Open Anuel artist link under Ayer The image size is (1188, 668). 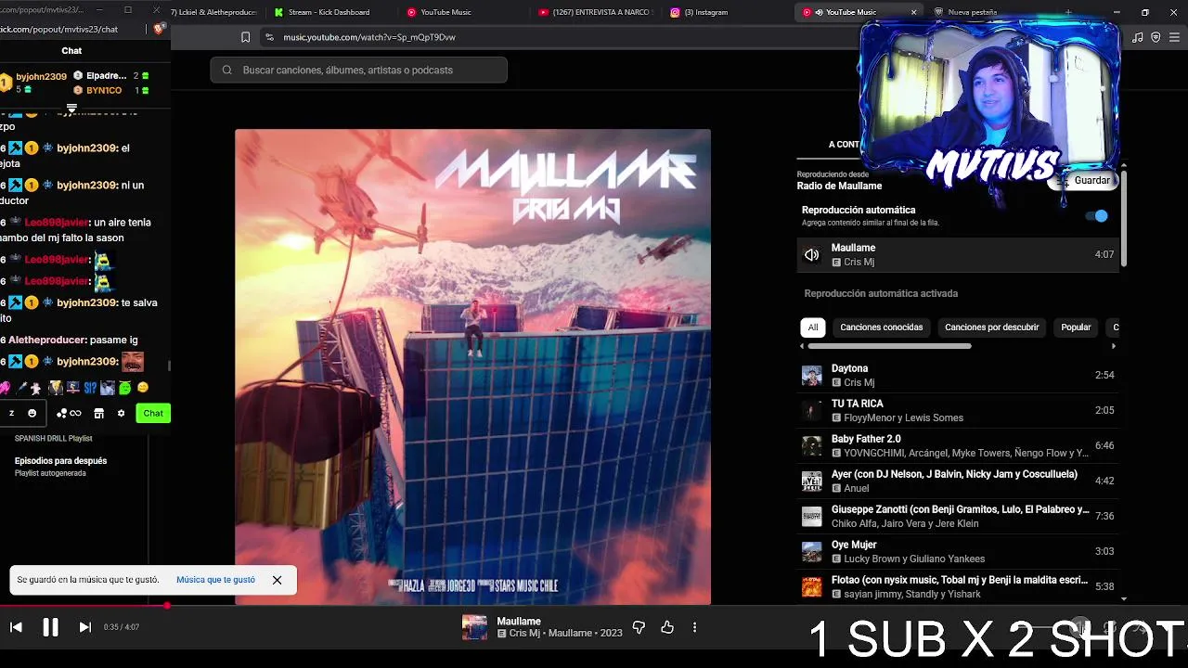857,488
